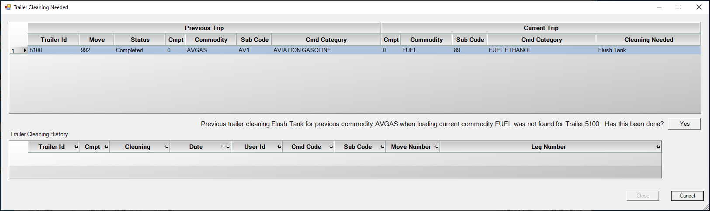Pin the Leg Number column

[x=658, y=147]
